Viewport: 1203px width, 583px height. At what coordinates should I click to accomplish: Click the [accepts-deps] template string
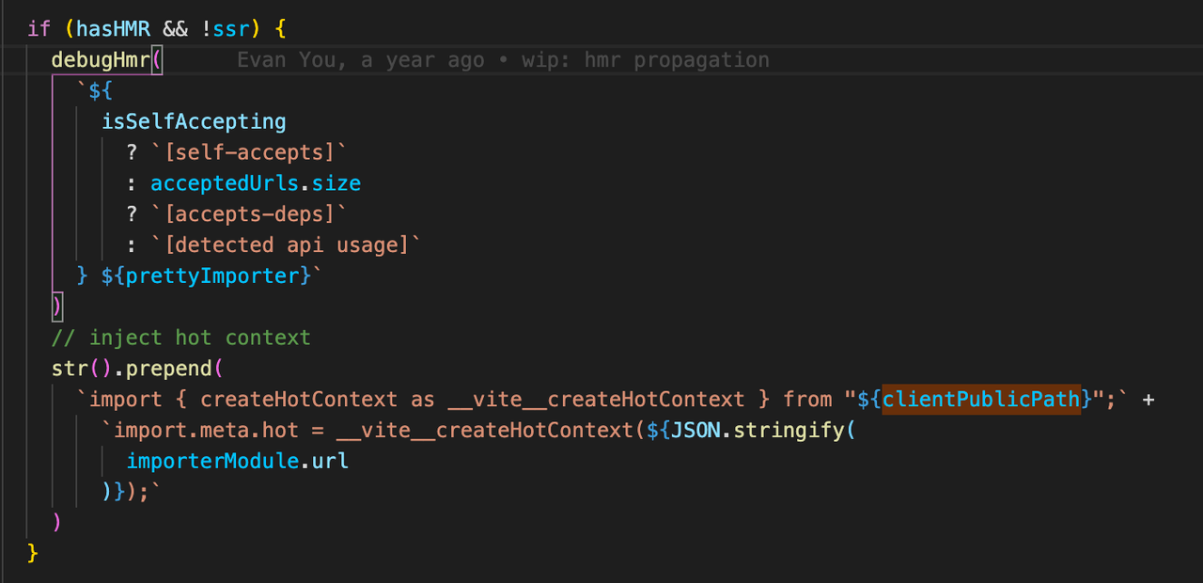pyautogui.click(x=249, y=214)
